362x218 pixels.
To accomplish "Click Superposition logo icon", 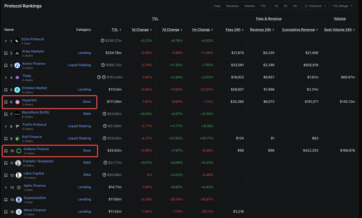I will tap(19, 200).
